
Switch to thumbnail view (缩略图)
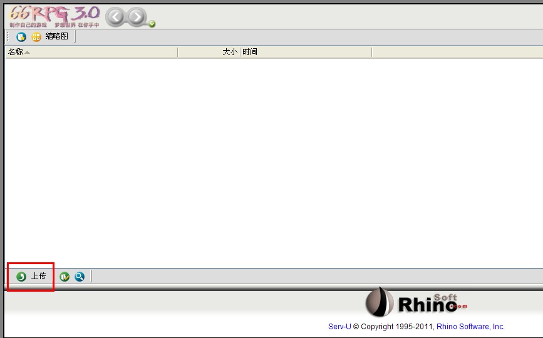pos(50,36)
